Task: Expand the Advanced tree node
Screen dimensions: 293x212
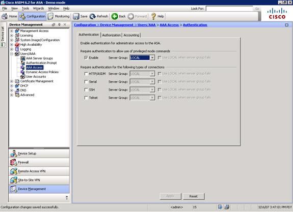Action: click(x=12, y=95)
